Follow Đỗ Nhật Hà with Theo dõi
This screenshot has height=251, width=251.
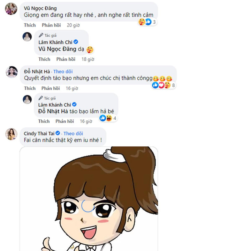coord(63,71)
